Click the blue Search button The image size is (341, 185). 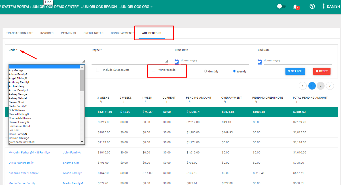pyautogui.click(x=295, y=71)
